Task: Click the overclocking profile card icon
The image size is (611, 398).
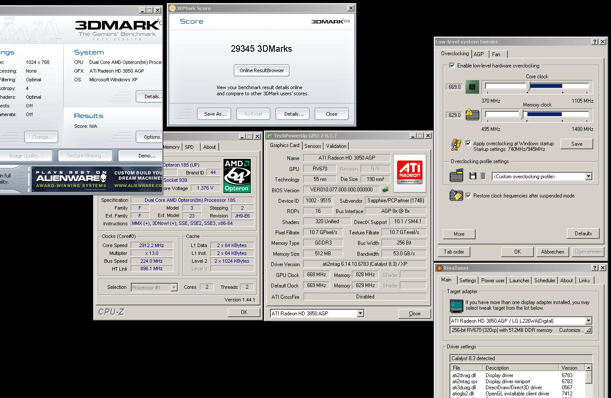Action: 456,176
